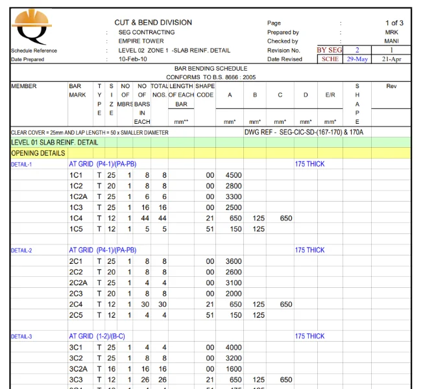Click the 21-Apr revised date cell
Viewport: 423px width, 389px height.
pos(391,59)
